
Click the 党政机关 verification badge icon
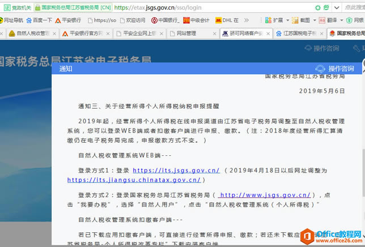click(x=7, y=8)
